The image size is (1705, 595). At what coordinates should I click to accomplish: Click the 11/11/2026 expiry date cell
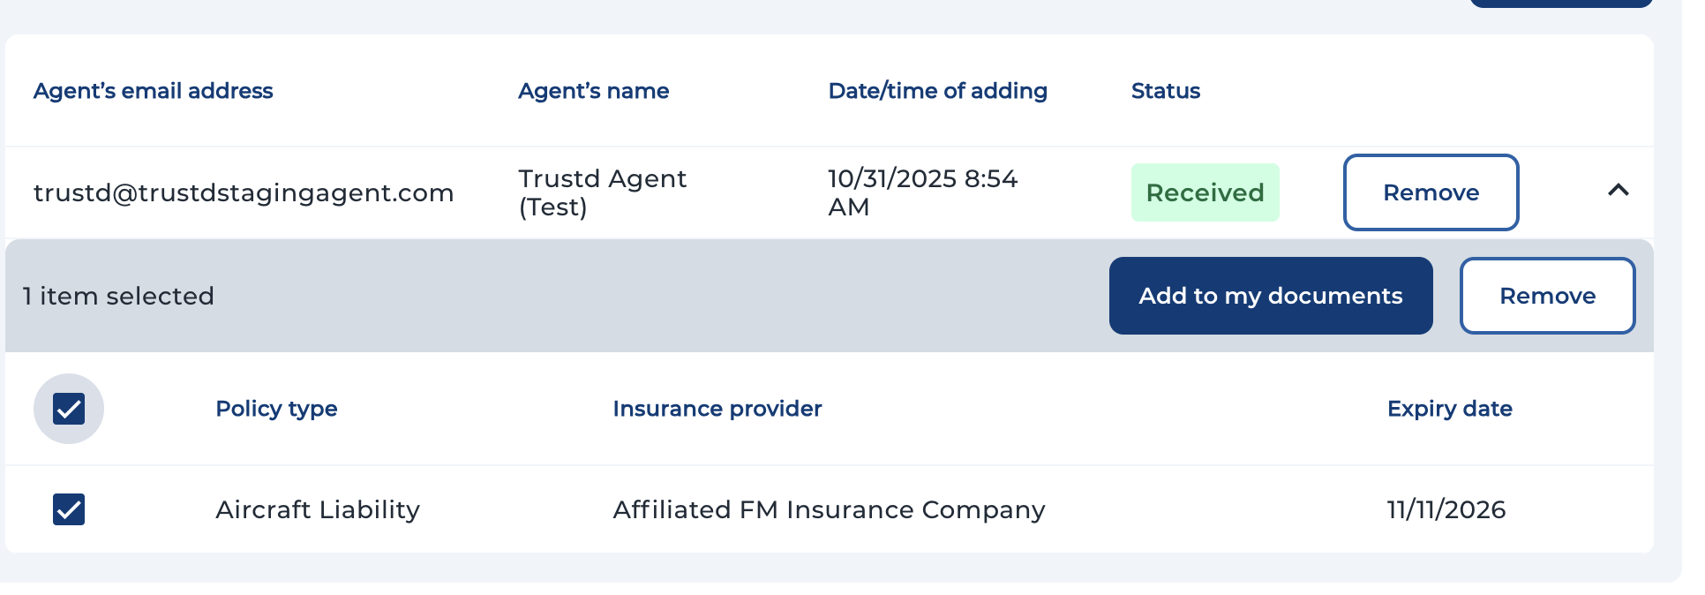[1446, 509]
